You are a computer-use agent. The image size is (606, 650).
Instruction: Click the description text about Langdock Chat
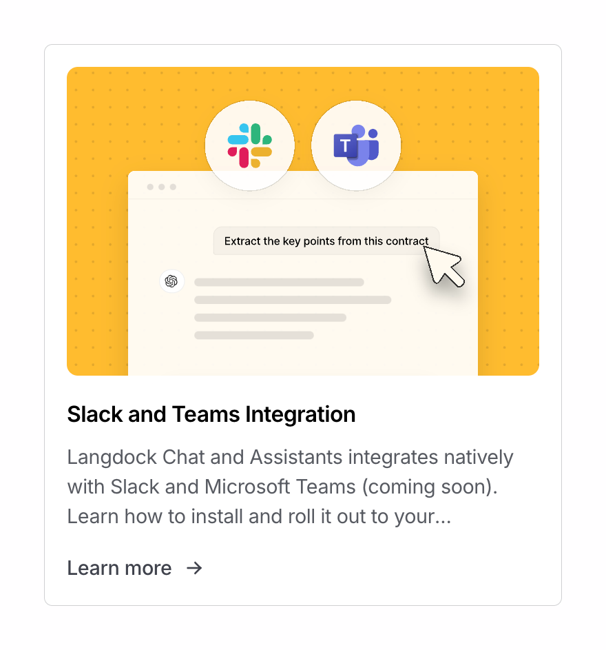pyautogui.click(x=289, y=486)
